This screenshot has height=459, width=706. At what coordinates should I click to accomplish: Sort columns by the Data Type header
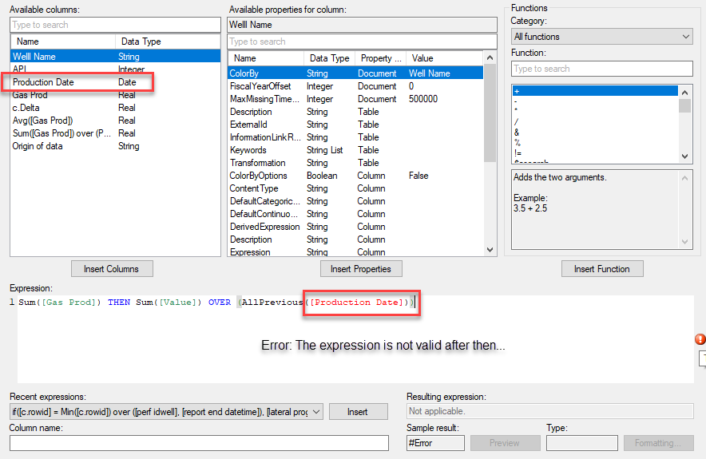click(x=168, y=42)
